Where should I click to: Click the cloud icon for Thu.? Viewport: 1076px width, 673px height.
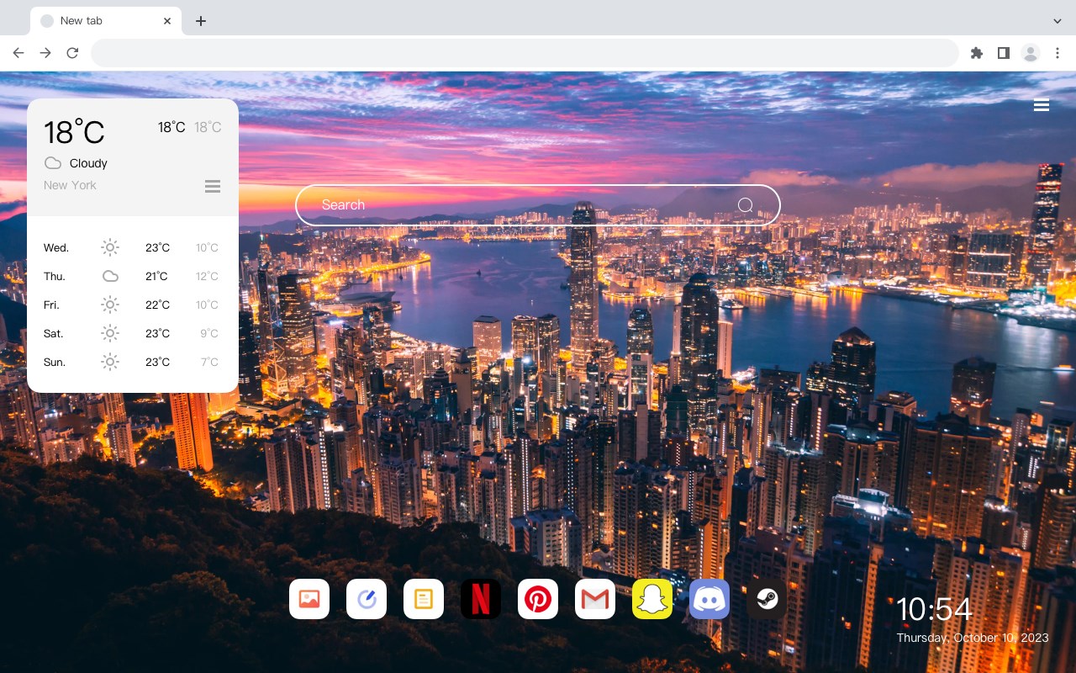coord(110,276)
